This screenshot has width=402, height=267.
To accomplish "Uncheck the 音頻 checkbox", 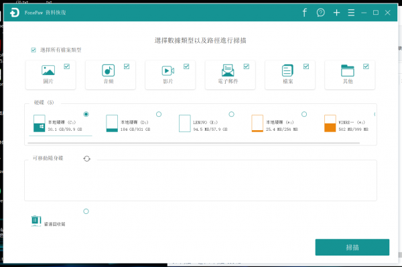I will point(127,66).
